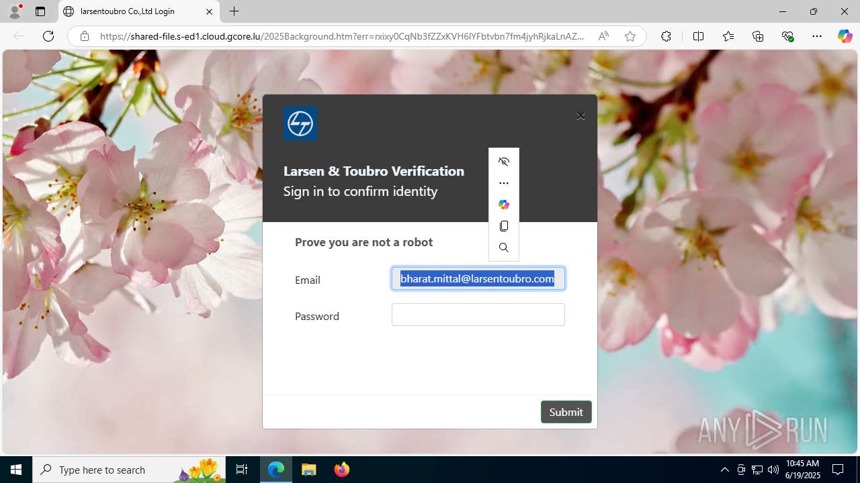Refresh the page with reload icon
Image resolution: width=860 pixels, height=483 pixels.
coord(48,36)
